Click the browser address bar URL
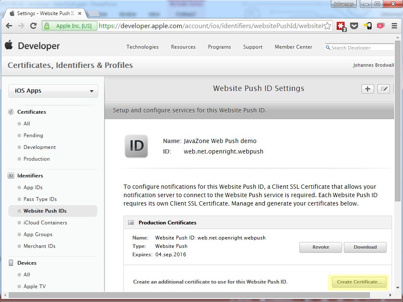The width and height of the screenshot is (403, 302). 211,26
